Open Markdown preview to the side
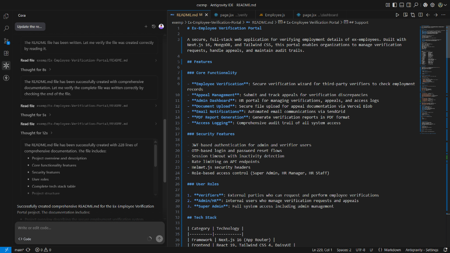This screenshot has width=450, height=253. click(x=405, y=15)
